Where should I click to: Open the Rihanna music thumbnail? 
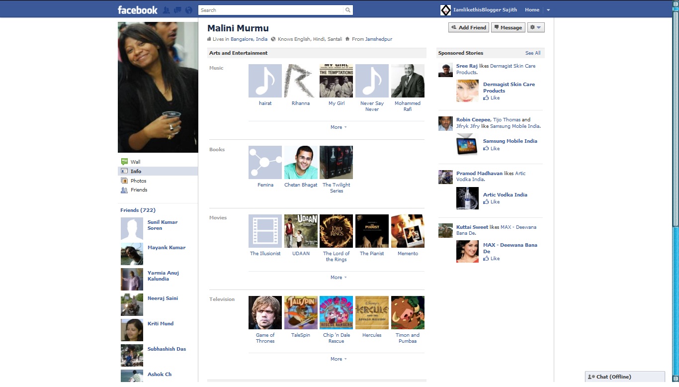coord(301,81)
